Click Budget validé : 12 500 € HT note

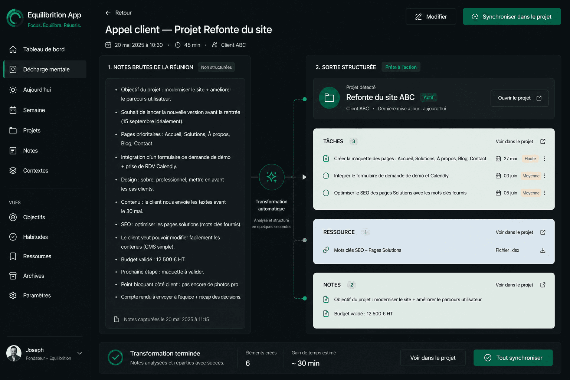363,314
